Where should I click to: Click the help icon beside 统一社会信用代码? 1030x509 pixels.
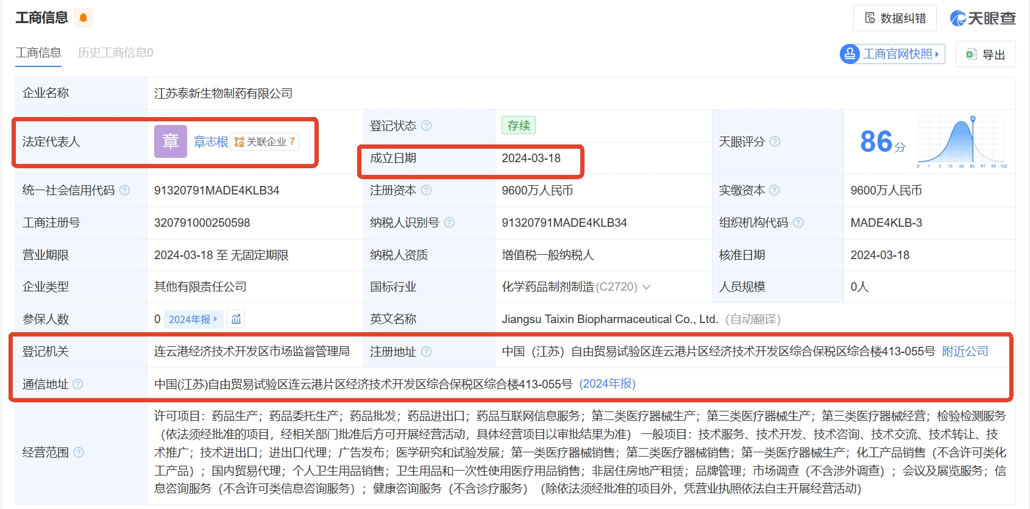click(x=125, y=190)
